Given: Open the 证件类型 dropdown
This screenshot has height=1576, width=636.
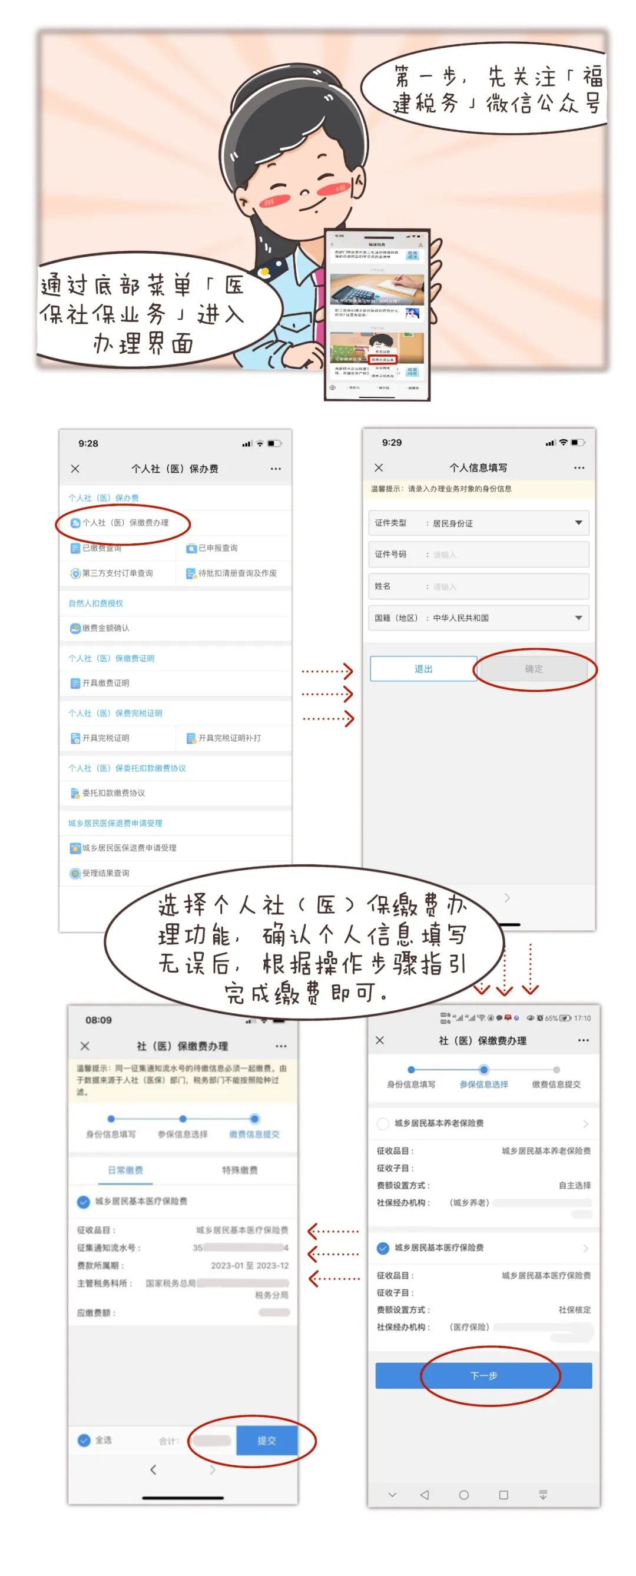Looking at the screenshot, I should pyautogui.click(x=578, y=523).
